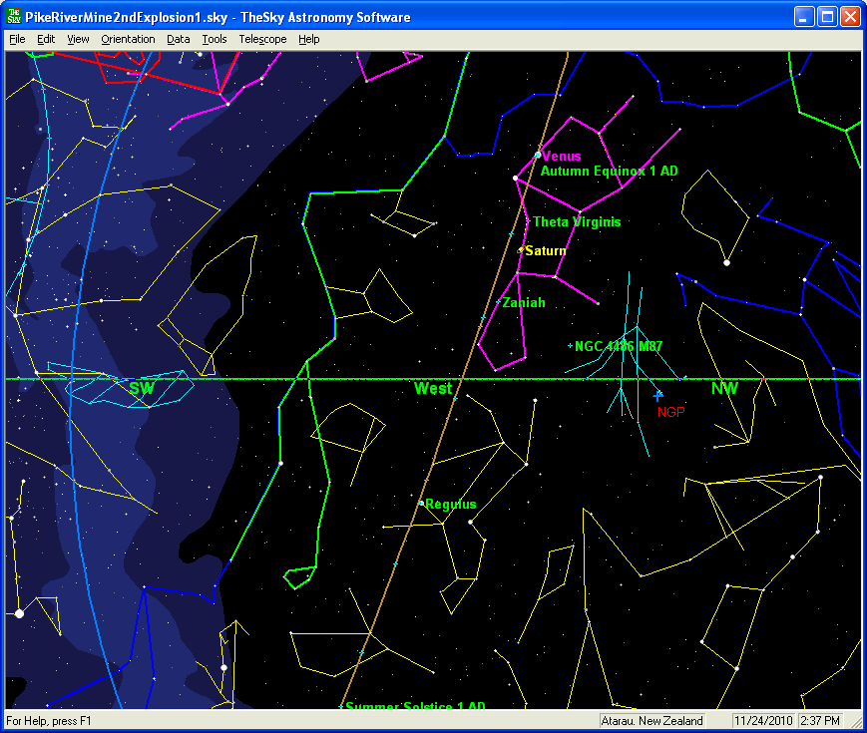Open the Telescope menu

point(262,39)
